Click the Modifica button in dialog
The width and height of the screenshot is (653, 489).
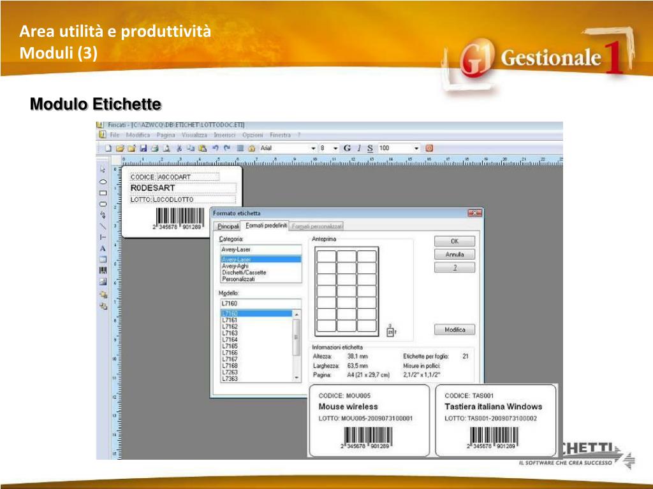tap(454, 330)
